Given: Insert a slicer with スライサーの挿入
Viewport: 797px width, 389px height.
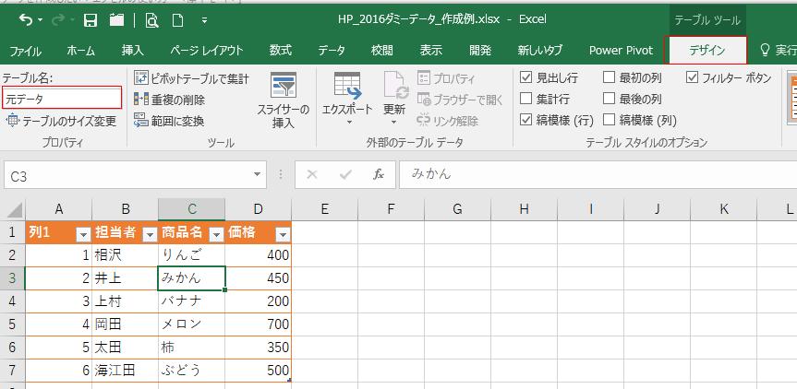Looking at the screenshot, I should 283,101.
